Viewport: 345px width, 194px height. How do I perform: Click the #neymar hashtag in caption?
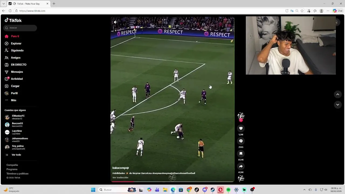(157, 173)
